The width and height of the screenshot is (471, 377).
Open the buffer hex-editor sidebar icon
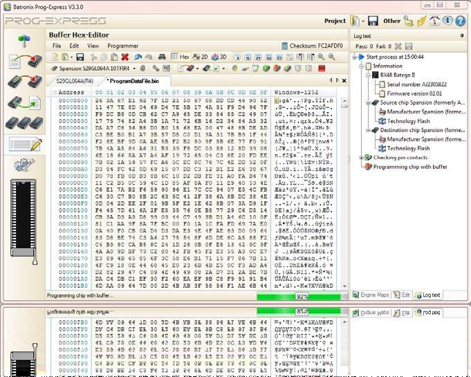(25, 145)
